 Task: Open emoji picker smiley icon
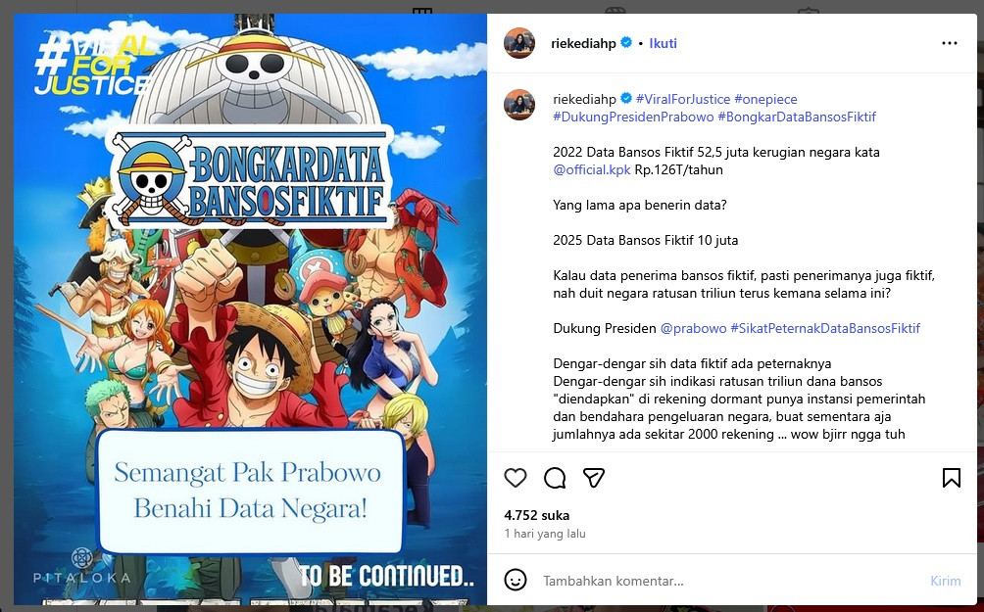pyautogui.click(x=516, y=580)
